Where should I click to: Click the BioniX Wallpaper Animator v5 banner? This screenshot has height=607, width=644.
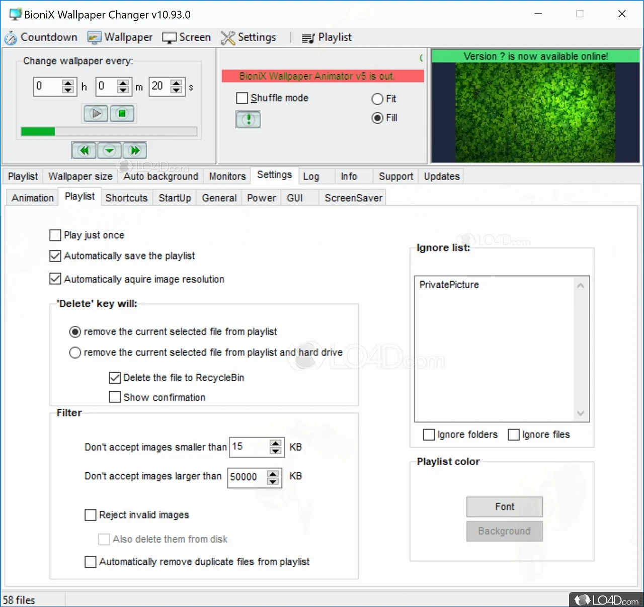[x=323, y=76]
